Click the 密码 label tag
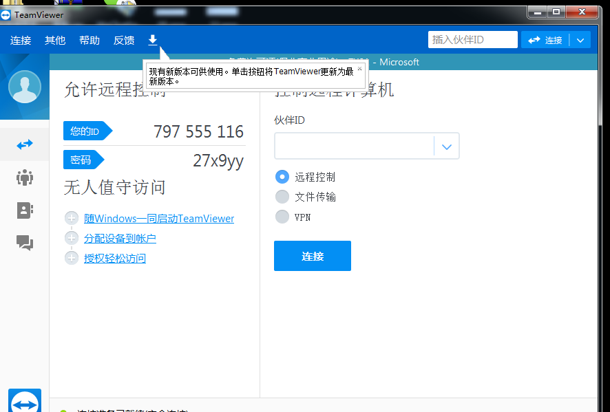Screen dimensions: 610x412 (x=83, y=160)
